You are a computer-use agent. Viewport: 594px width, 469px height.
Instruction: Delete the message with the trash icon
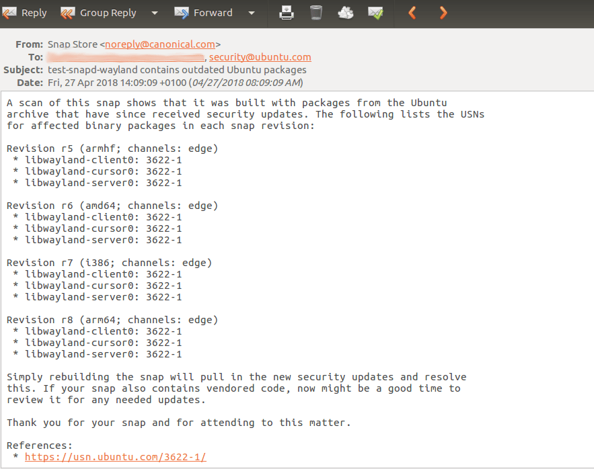(316, 13)
